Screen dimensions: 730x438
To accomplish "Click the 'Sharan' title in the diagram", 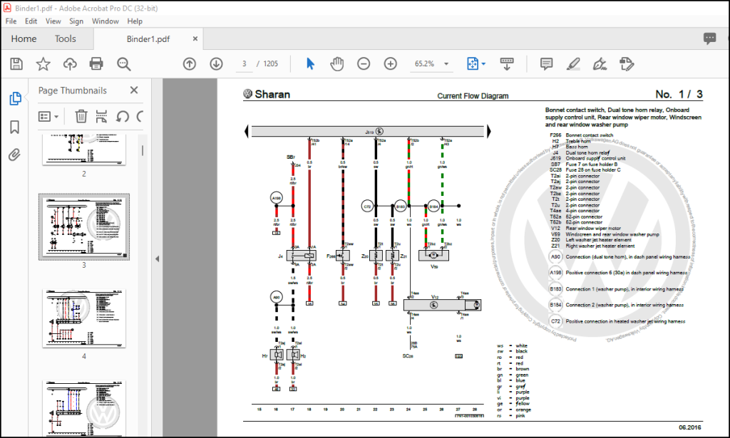I will click(x=272, y=95).
